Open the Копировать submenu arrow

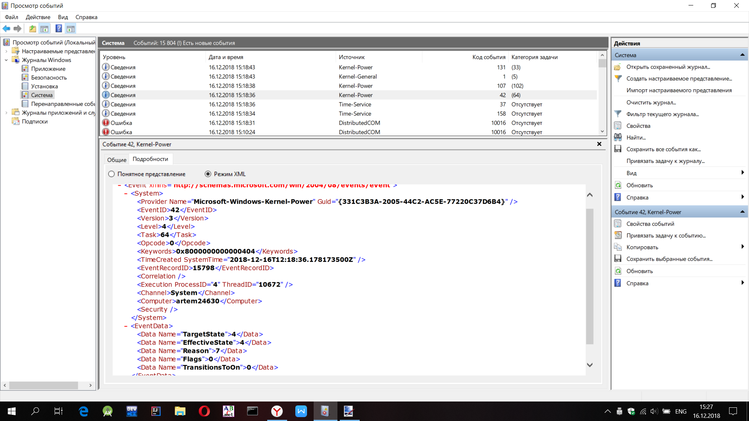pyautogui.click(x=742, y=247)
